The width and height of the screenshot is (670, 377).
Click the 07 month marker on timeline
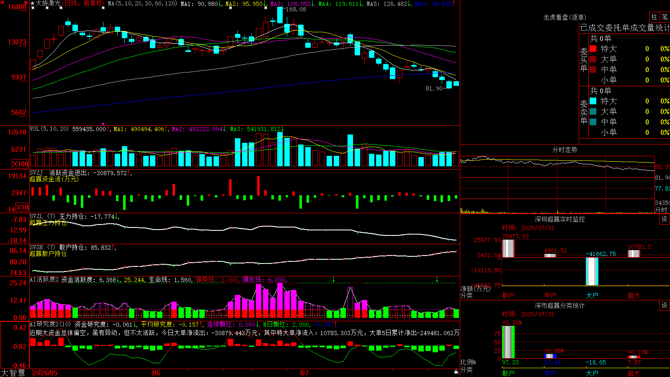tap(304, 373)
